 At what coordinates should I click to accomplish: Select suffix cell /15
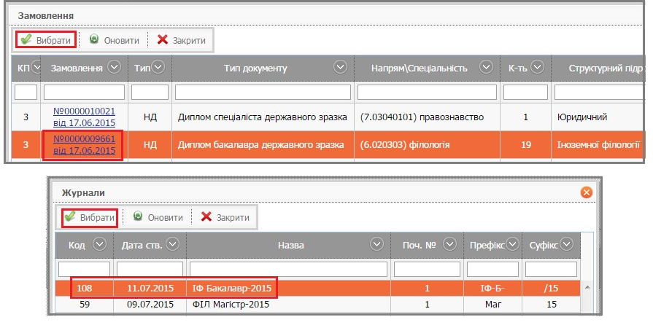coord(551,288)
